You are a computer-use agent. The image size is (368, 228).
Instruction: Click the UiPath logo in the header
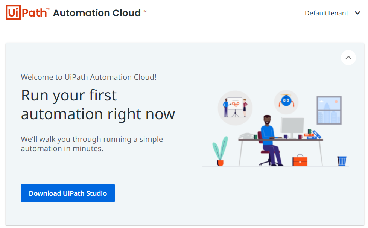click(28, 12)
